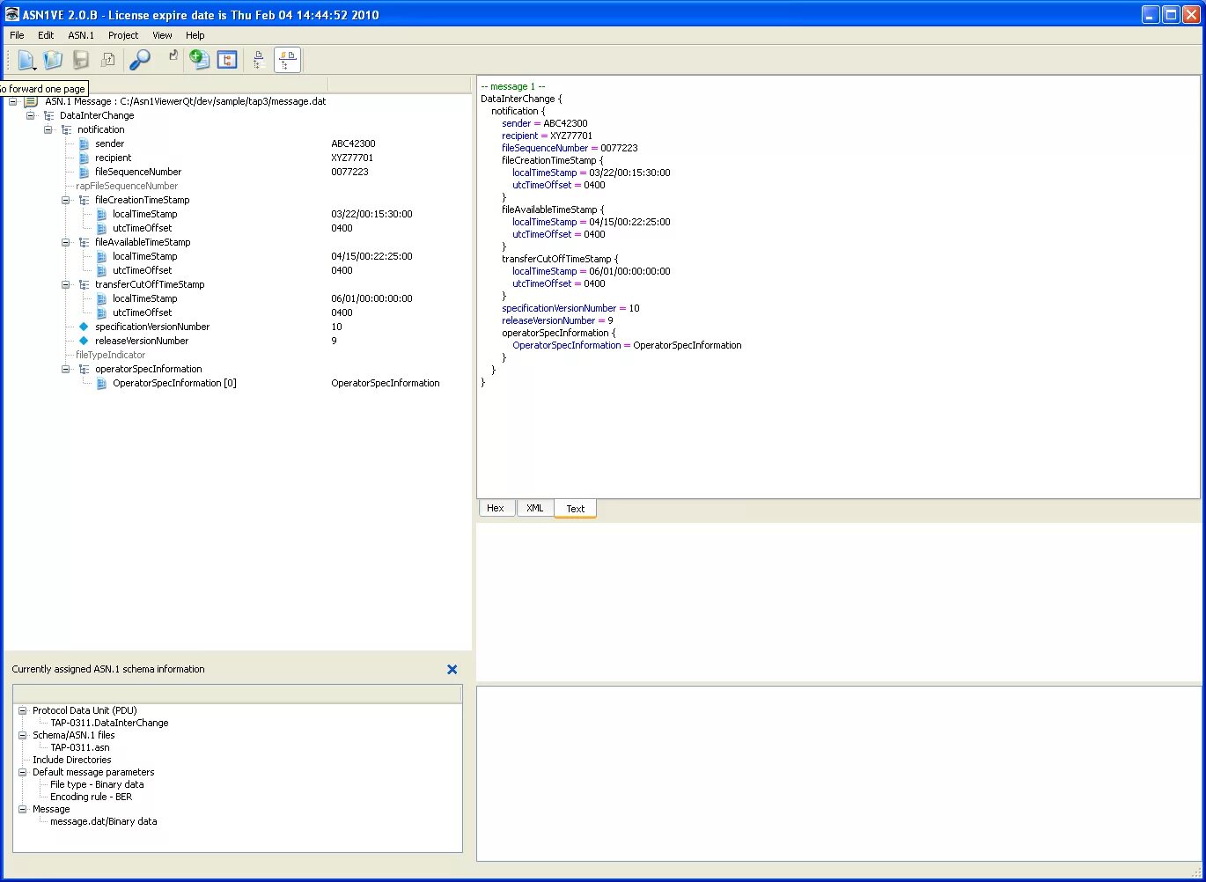This screenshot has height=882, width=1206.
Task: Select File type - Binary data entry
Action: pyautogui.click(x=97, y=784)
